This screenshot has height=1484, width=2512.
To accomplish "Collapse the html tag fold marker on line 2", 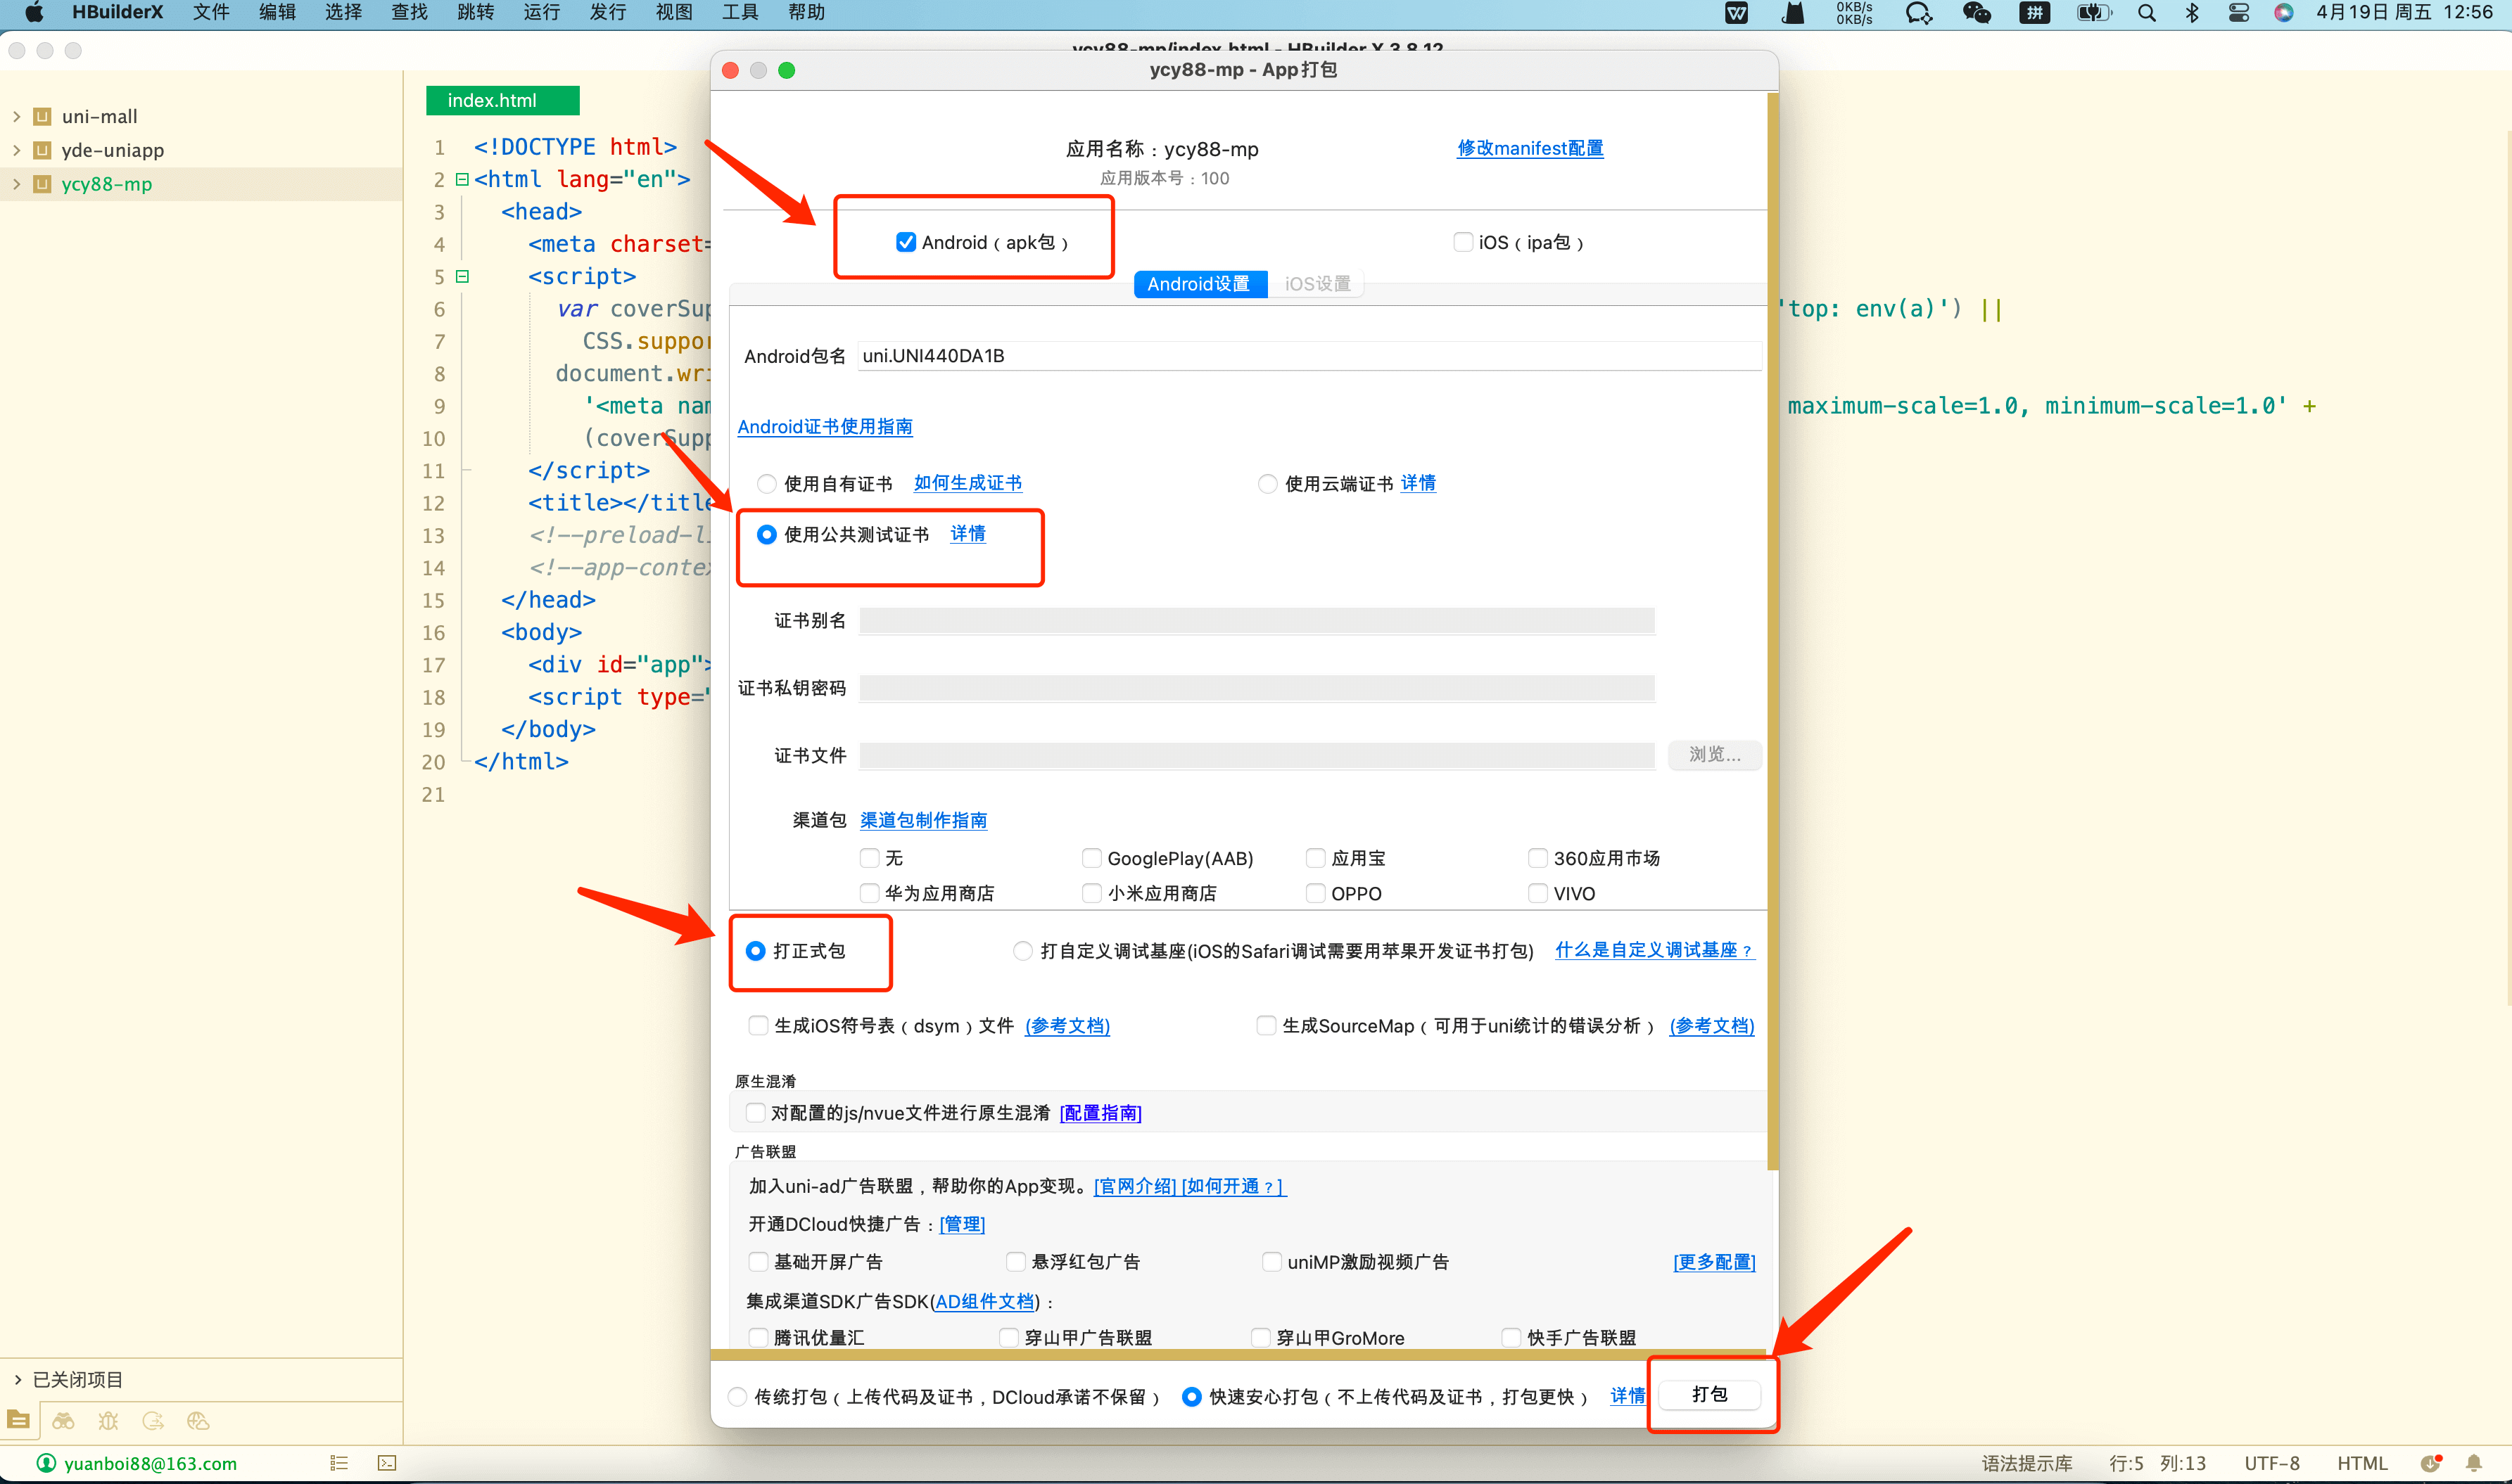I will (x=462, y=180).
